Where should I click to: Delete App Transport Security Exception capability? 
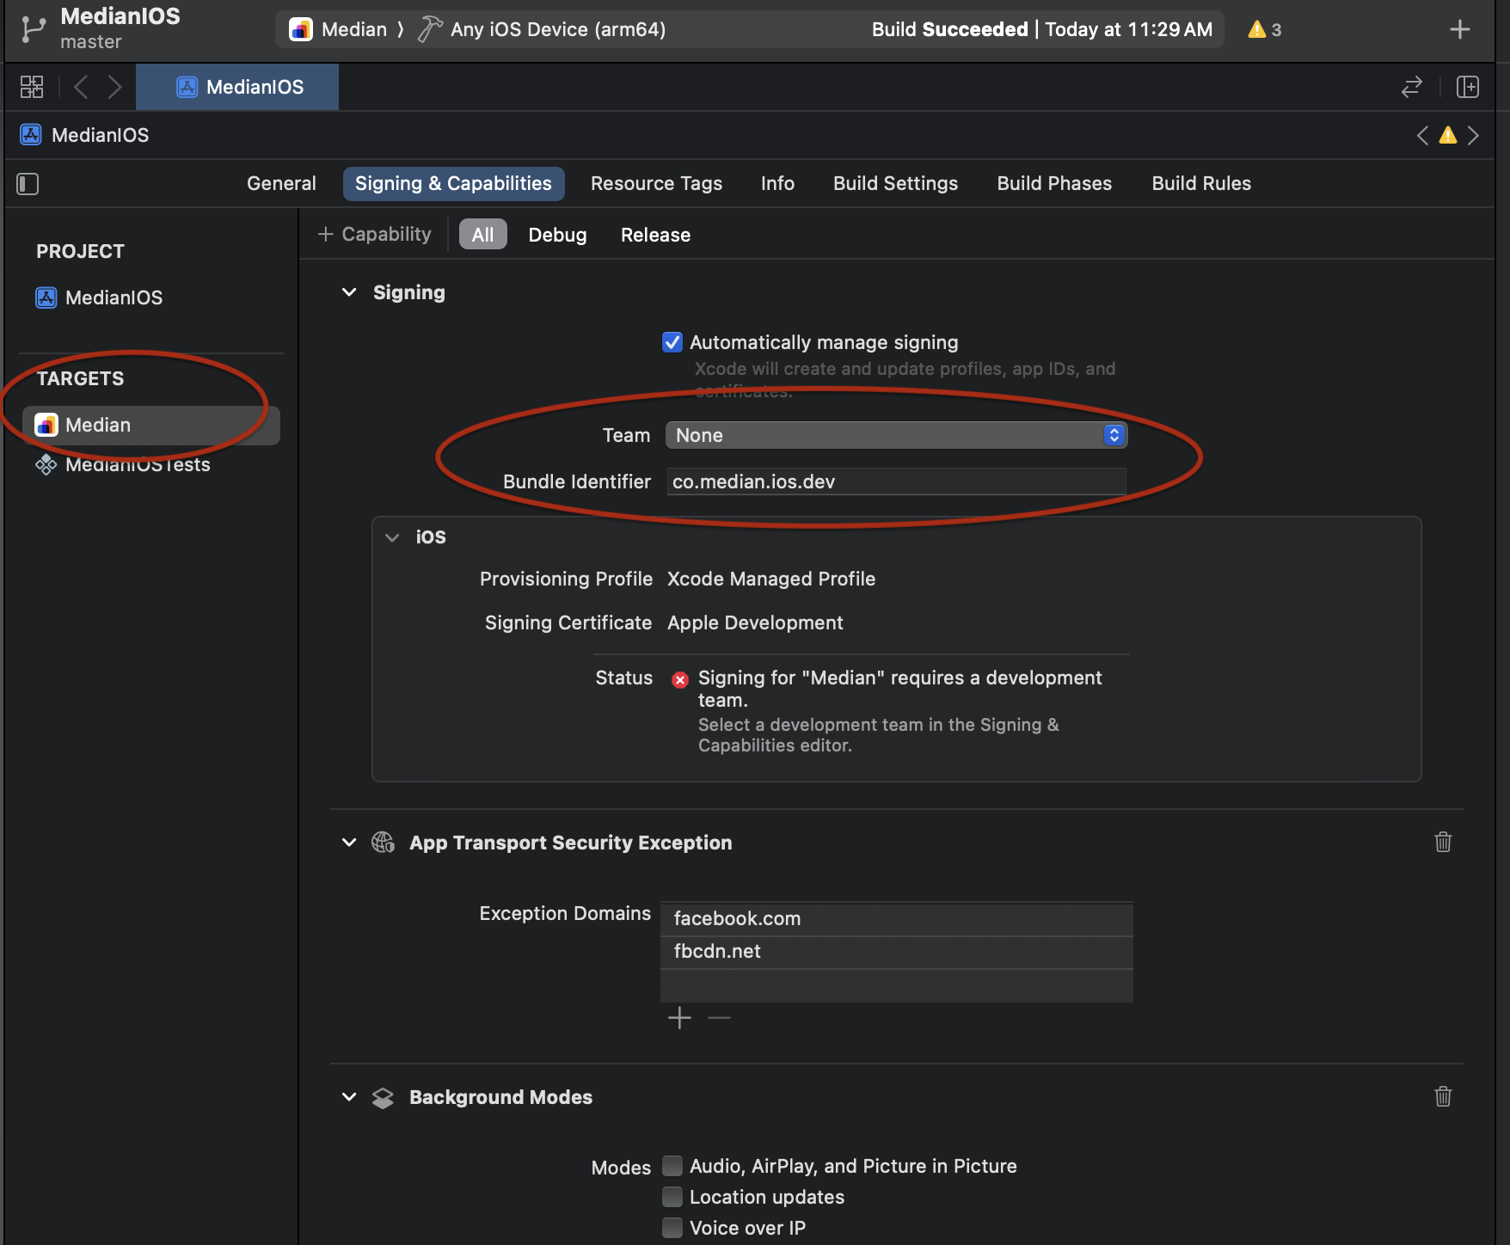pyautogui.click(x=1443, y=842)
